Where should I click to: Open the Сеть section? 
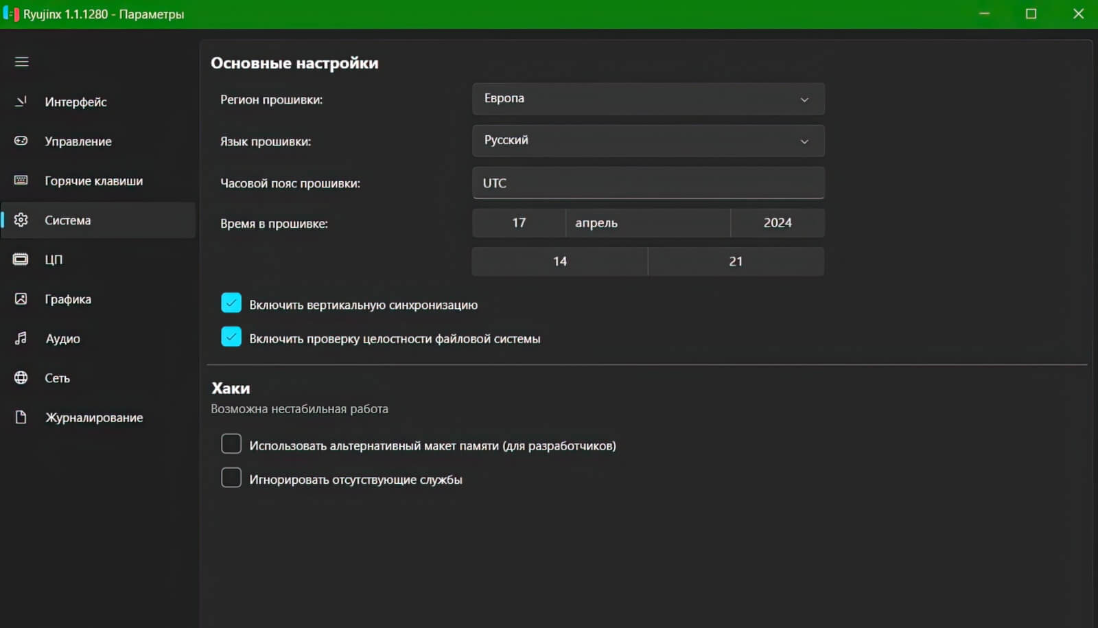[98, 378]
